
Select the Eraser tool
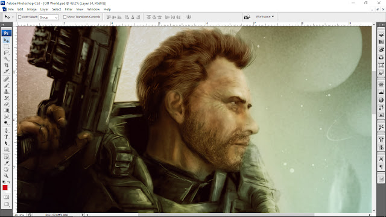(x=6, y=104)
